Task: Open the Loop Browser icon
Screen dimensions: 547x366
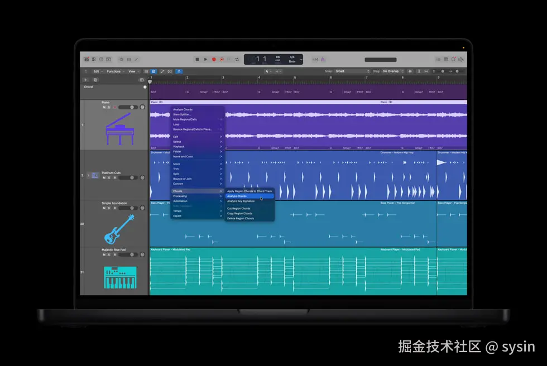Action: 453,59
